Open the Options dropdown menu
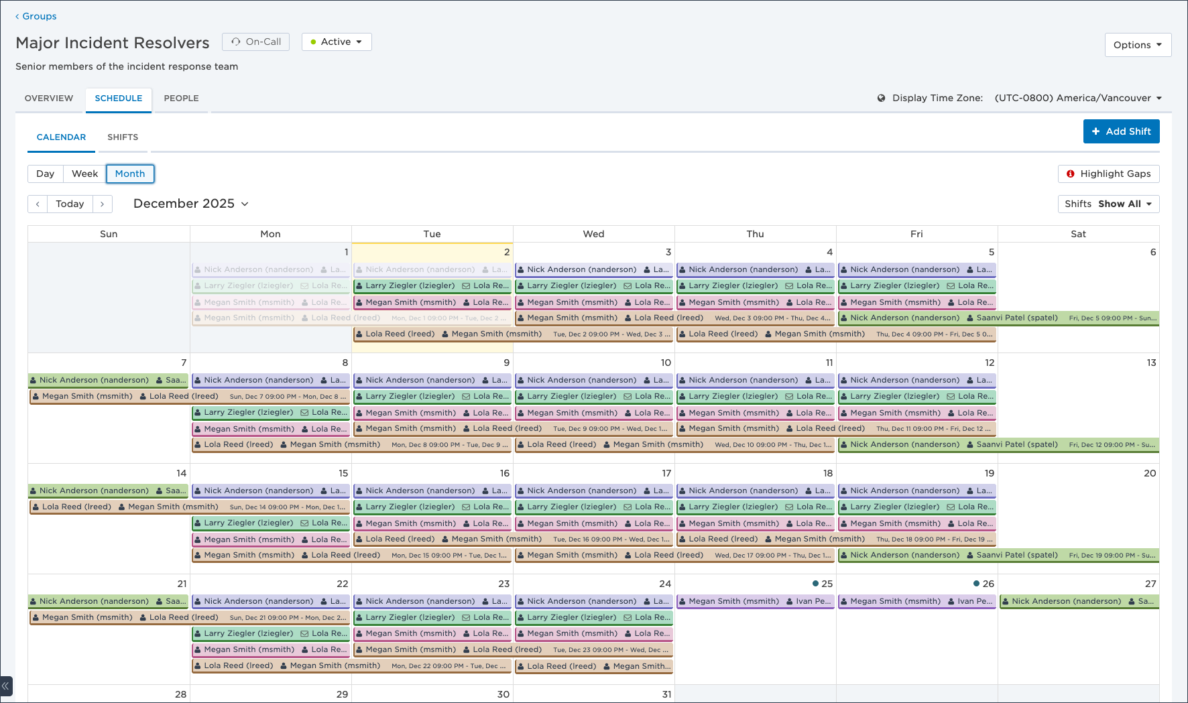The image size is (1188, 703). (1138, 45)
